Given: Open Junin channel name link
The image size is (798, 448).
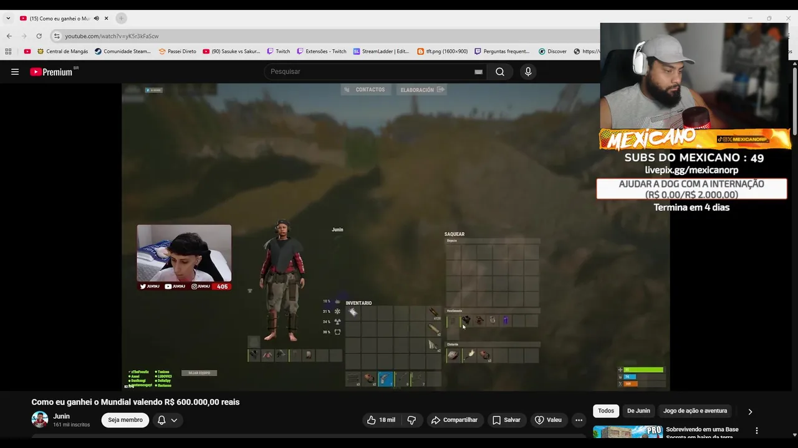Looking at the screenshot, I should click(61, 416).
